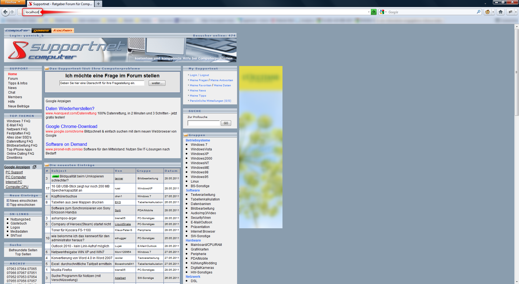Select the computer site tab
The width and height of the screenshot is (519, 284).
tap(18, 31)
